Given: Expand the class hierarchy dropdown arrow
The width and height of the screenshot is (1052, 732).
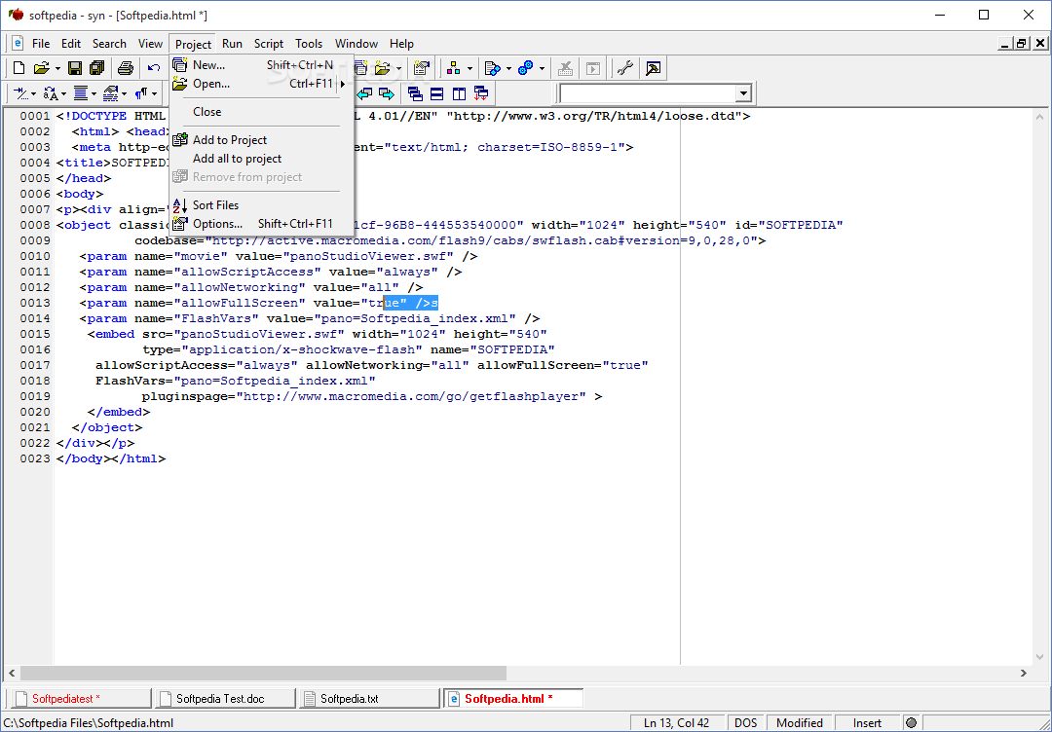Looking at the screenshot, I should (470, 68).
